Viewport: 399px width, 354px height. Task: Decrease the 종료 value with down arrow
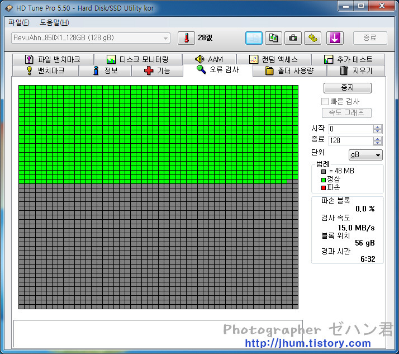tap(378, 143)
